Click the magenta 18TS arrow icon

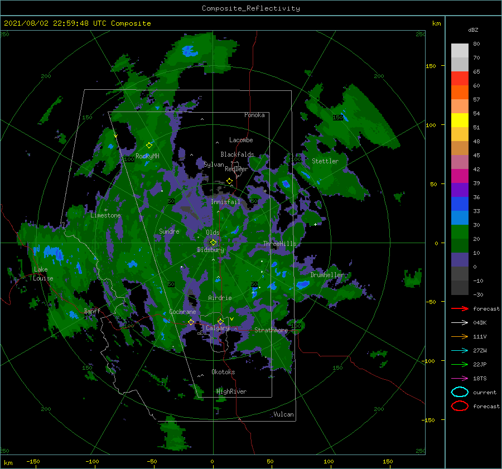pyautogui.click(x=460, y=379)
